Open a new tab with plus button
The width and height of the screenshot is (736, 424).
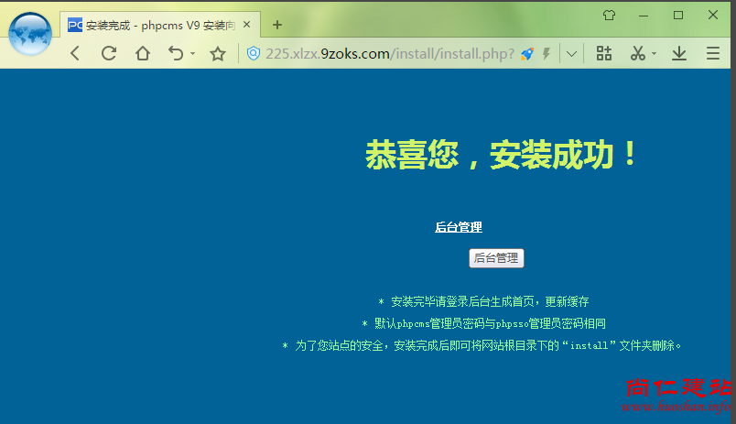277,25
